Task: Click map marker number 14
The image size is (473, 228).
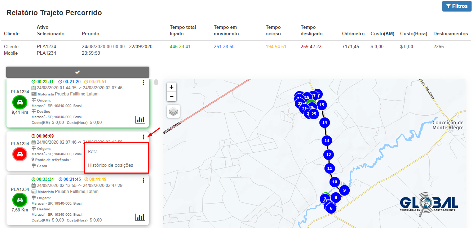Action: pyautogui.click(x=325, y=122)
